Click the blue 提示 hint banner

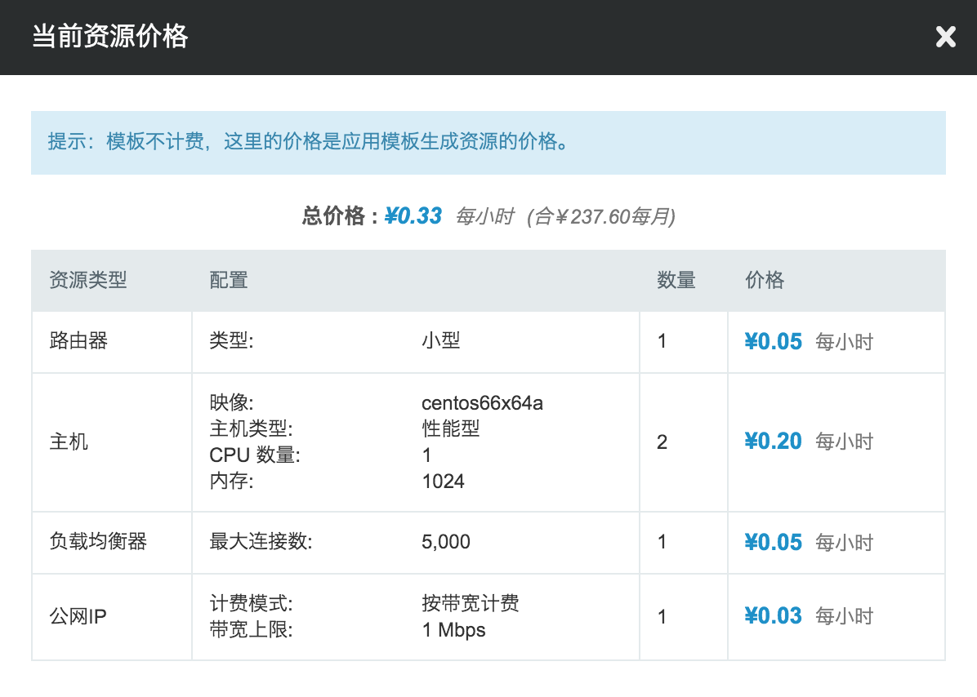coord(488,142)
